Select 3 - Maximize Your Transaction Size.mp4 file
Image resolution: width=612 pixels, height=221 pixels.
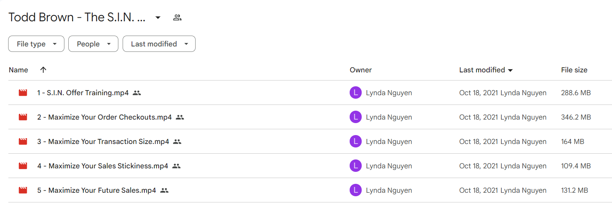310,142
